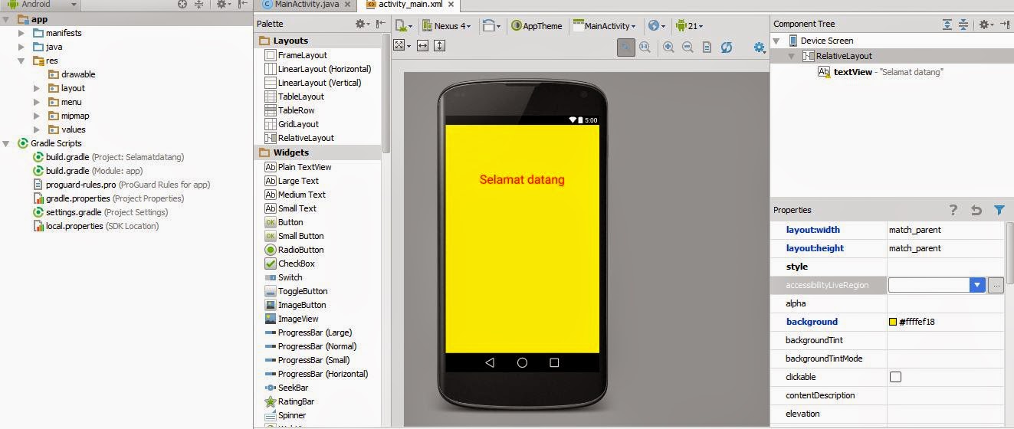Select 'Selamat datang' text in preview

click(x=522, y=180)
